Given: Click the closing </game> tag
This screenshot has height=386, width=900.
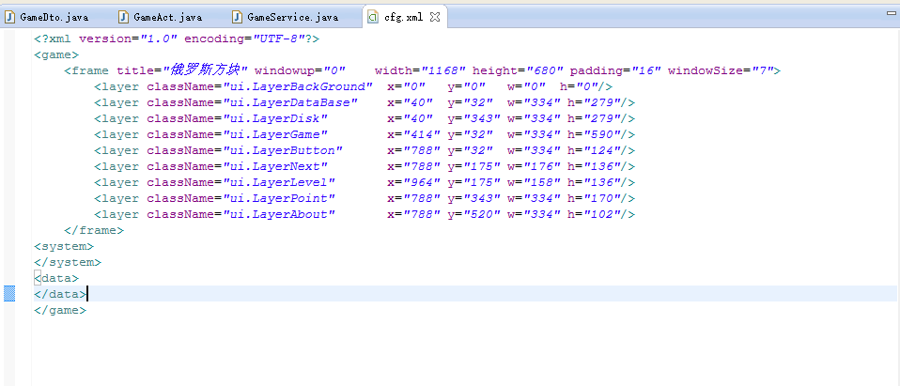Looking at the screenshot, I should [x=60, y=310].
